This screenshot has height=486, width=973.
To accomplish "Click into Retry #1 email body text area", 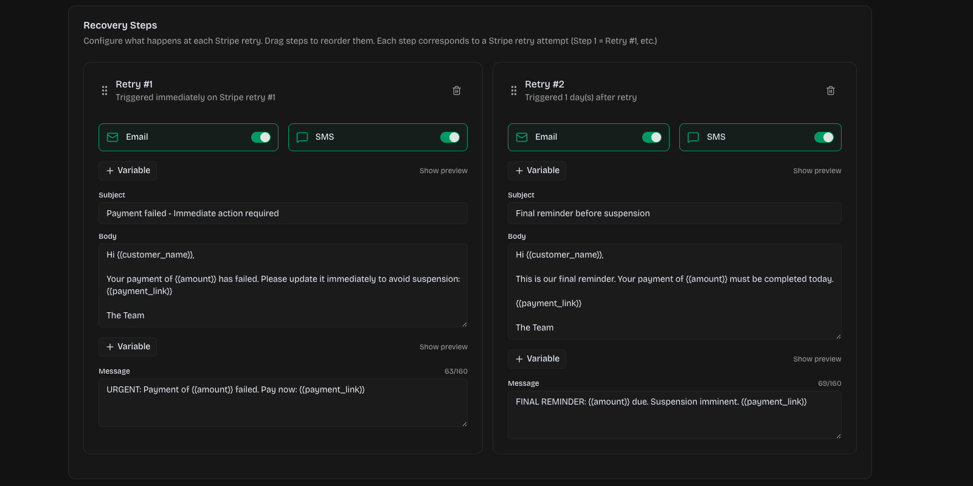I will (283, 286).
